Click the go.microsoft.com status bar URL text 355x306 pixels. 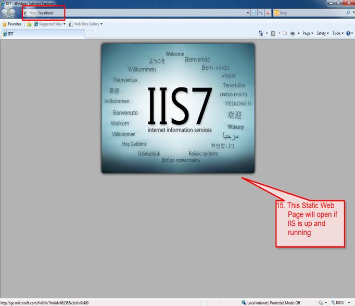[x=44, y=303]
